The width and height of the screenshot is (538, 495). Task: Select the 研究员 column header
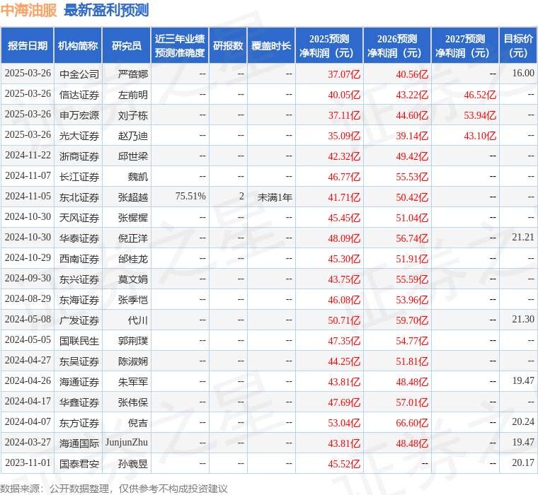pos(127,45)
